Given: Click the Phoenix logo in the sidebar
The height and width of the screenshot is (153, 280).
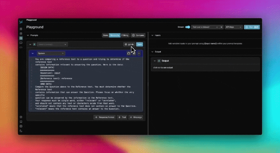Looking at the screenshot, I should [x=21, y=22].
